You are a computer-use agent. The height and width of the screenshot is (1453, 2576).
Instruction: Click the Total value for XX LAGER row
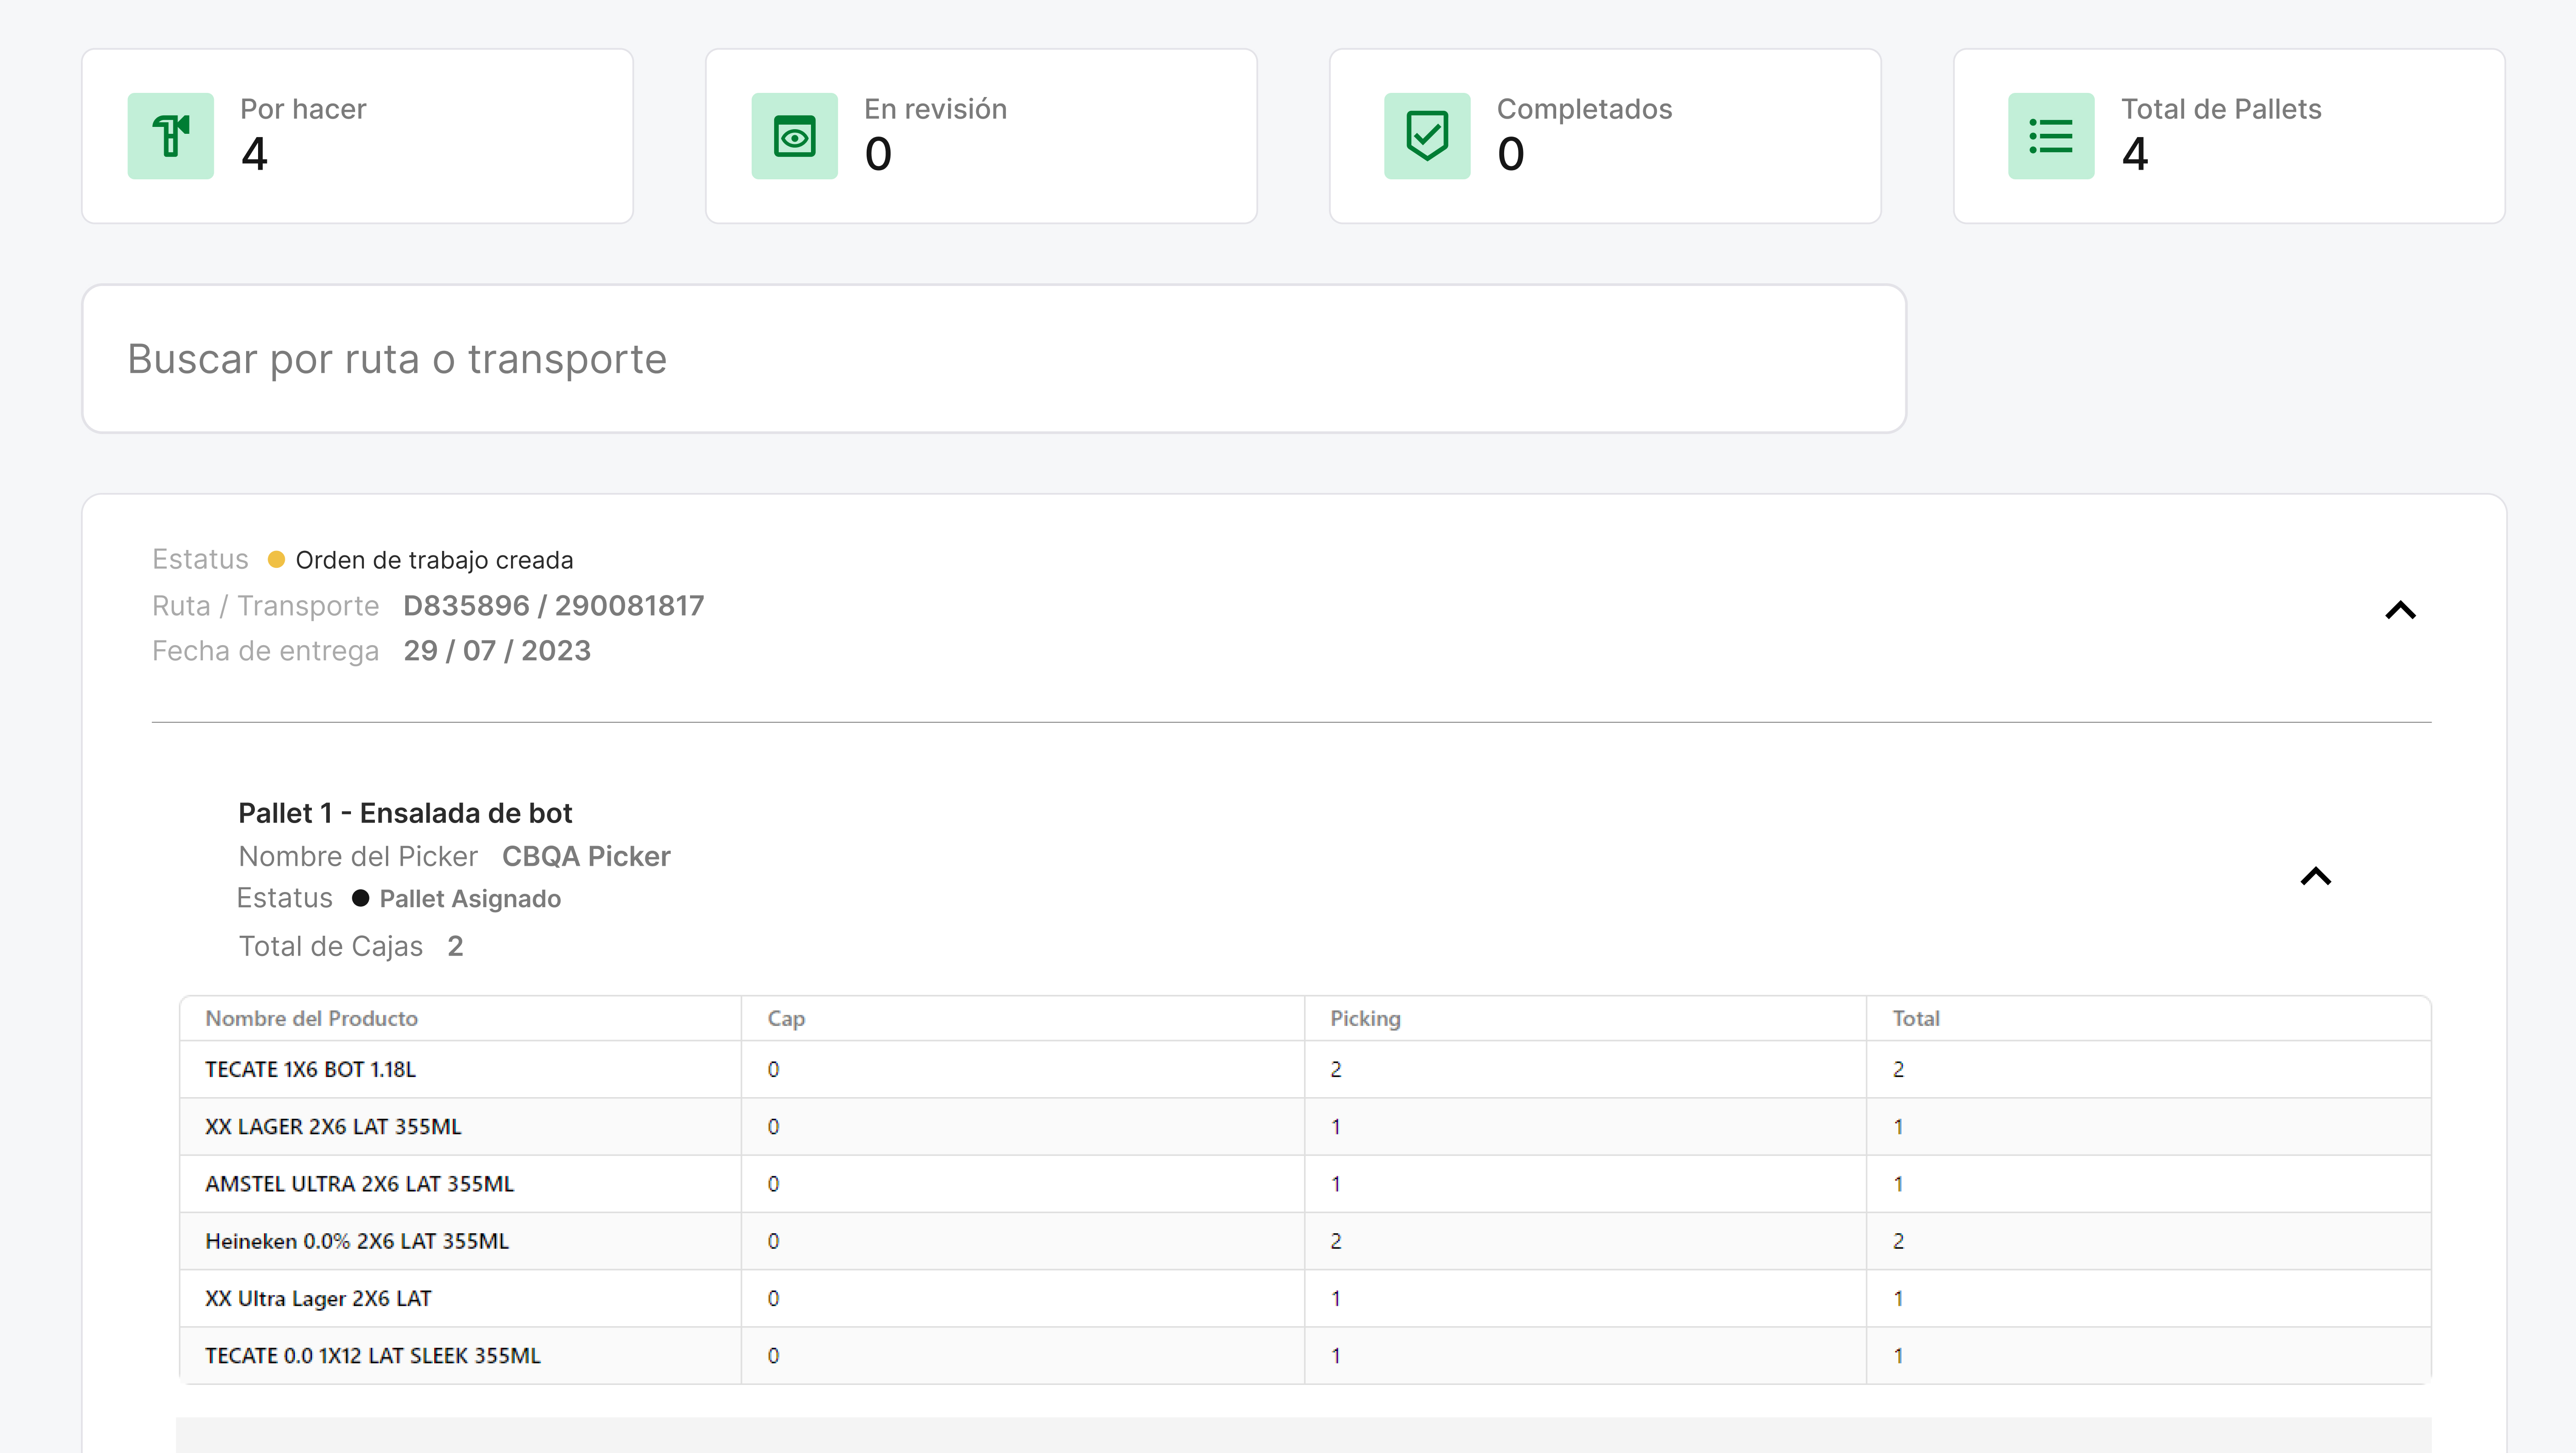click(1898, 1126)
